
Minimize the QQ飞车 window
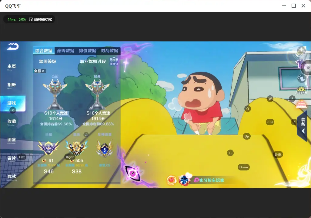[x=284, y=6]
